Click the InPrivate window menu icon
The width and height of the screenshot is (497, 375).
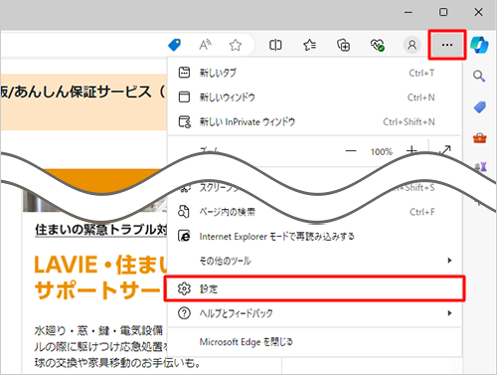(x=185, y=121)
